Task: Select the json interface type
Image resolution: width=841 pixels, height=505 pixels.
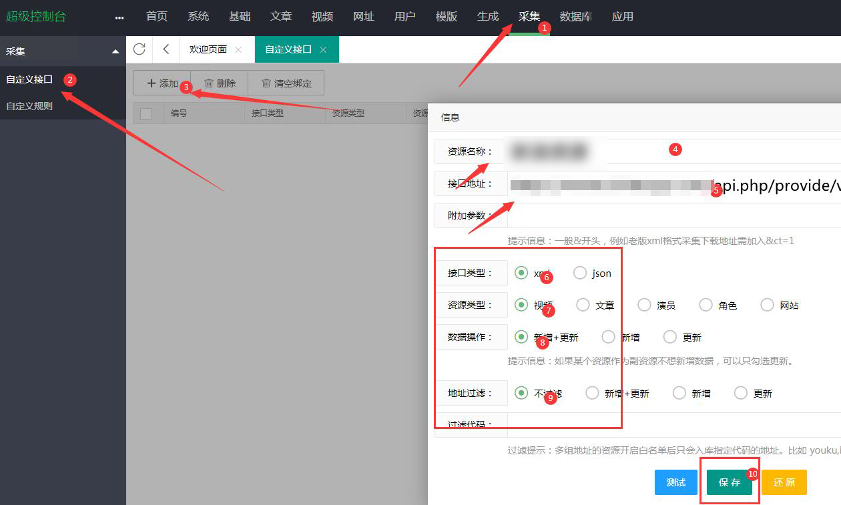Action: pos(580,273)
